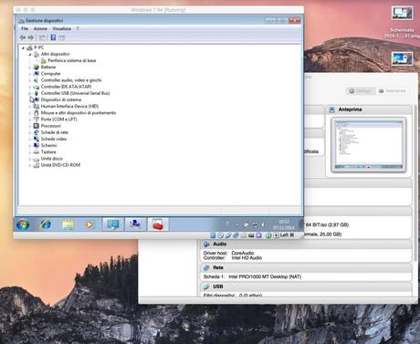Click the red toolbox taskbar button
This screenshot has height=344, width=420.
pyautogui.click(x=158, y=224)
